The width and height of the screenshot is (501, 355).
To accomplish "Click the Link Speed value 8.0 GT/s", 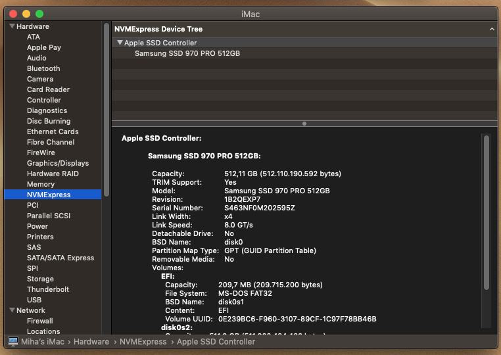I will coord(239,225).
